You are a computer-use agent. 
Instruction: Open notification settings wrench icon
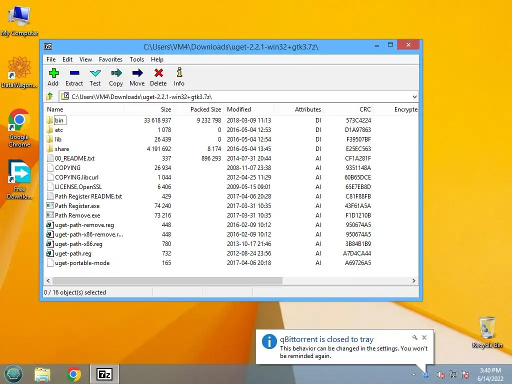414,337
